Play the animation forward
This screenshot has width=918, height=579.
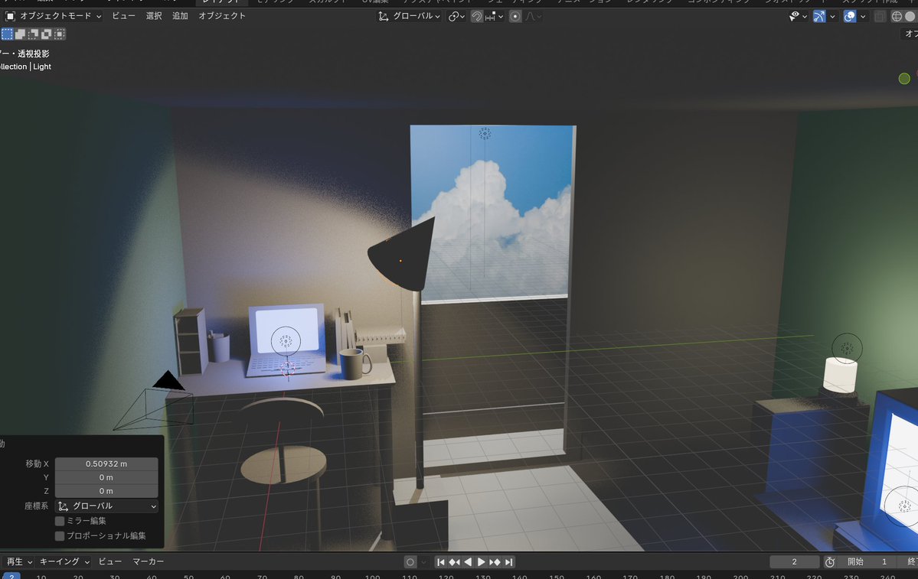pos(482,562)
